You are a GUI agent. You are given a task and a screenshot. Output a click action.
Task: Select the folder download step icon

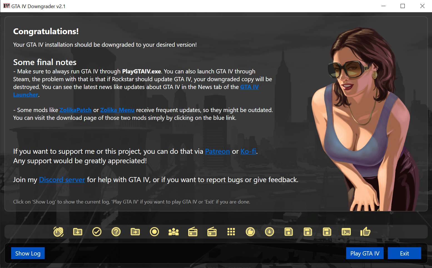pyautogui.click(x=78, y=232)
